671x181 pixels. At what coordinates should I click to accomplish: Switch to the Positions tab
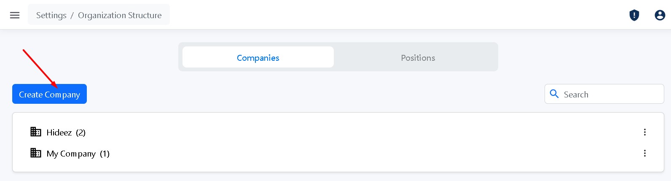418,57
